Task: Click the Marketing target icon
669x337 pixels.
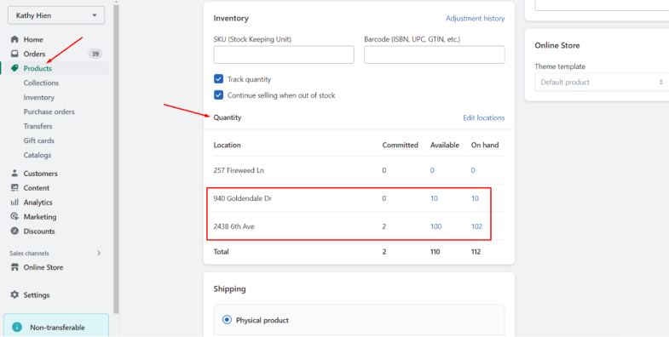Action: point(15,217)
